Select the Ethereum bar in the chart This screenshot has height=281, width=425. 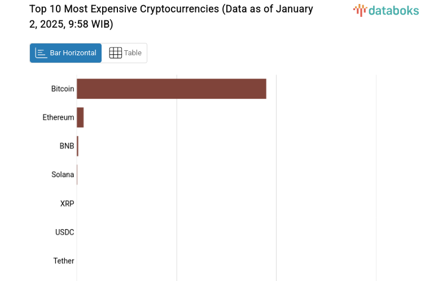80,117
